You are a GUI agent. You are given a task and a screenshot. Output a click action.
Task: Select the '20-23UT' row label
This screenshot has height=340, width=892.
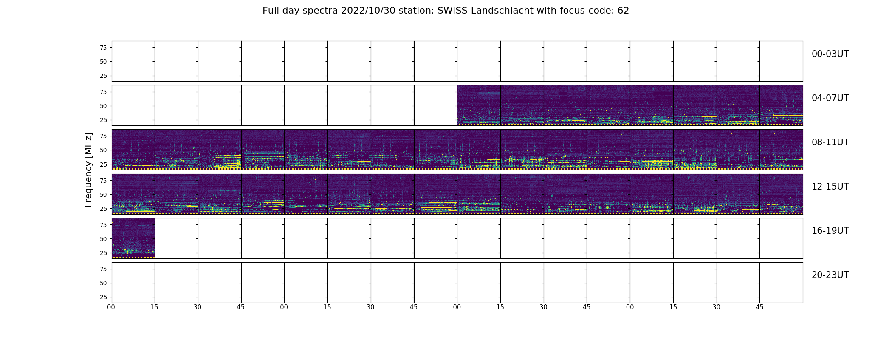[x=830, y=275]
